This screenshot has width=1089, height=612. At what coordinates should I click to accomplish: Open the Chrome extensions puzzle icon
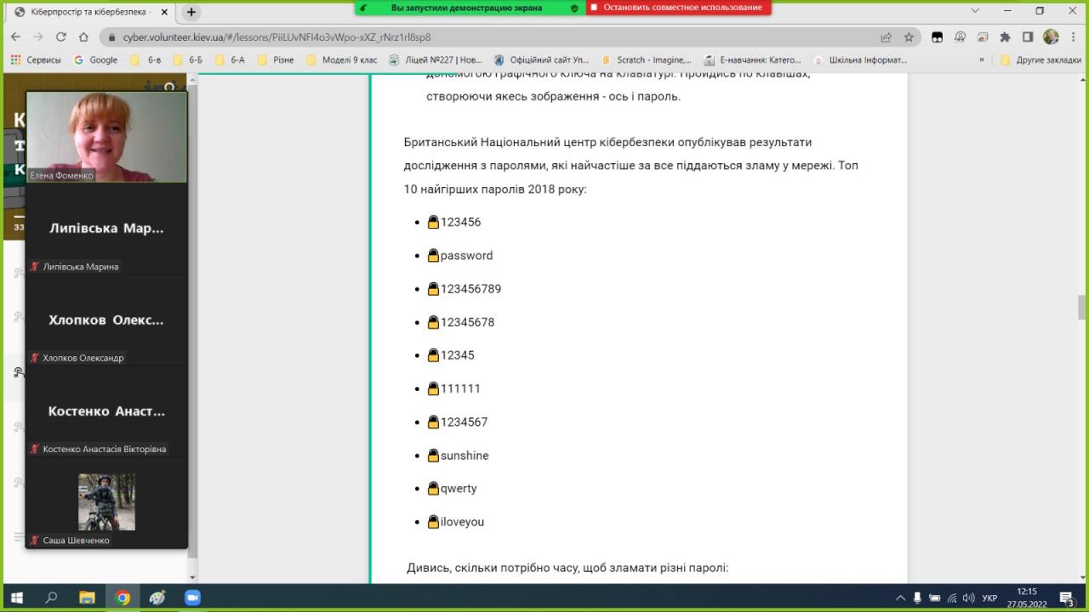pos(1005,37)
